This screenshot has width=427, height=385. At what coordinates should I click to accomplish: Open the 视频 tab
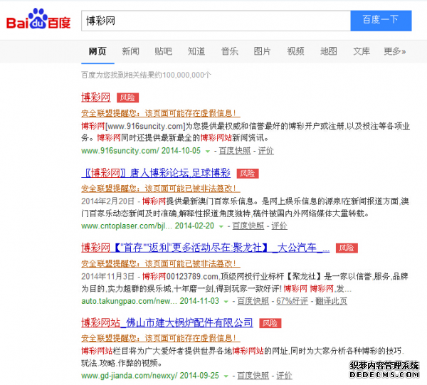coord(295,51)
